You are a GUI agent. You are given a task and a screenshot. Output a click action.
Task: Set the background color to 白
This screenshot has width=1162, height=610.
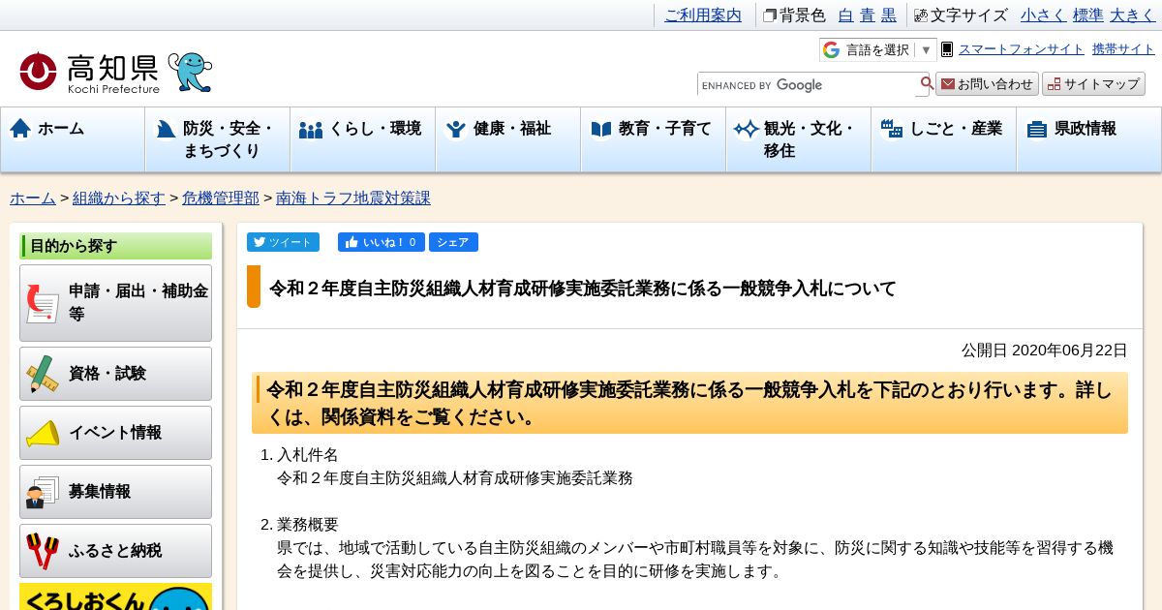tap(845, 15)
